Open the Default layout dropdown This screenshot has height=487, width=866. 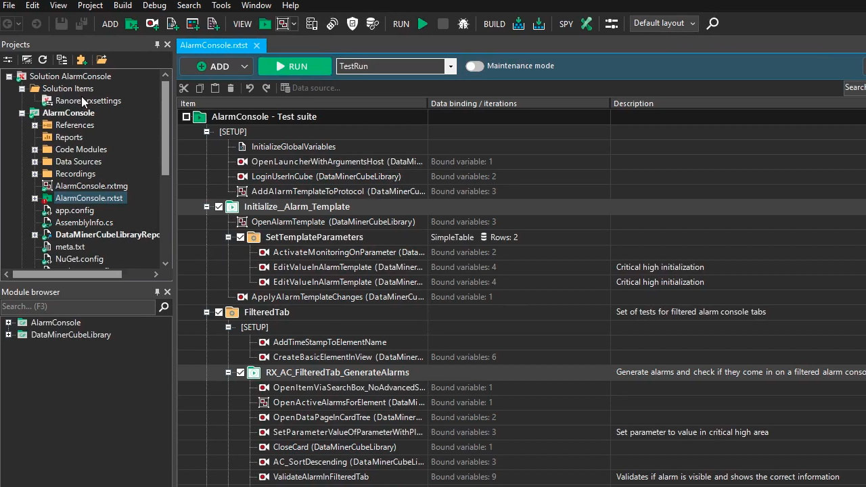click(x=664, y=23)
